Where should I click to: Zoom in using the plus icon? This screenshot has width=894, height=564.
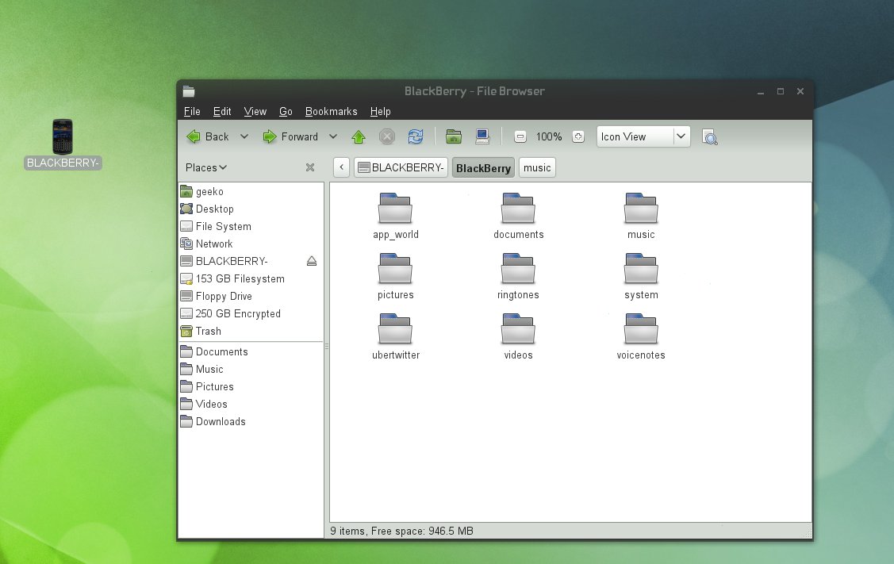(x=578, y=136)
